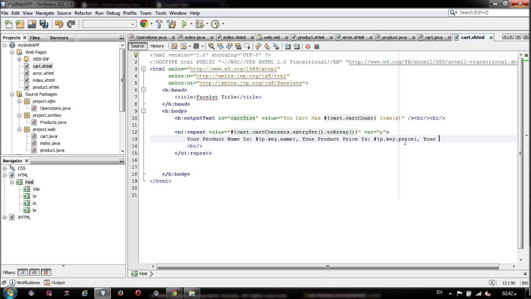Toggle the second Navigator filter button
Viewport: 531px width, 299px height.
tap(34, 272)
